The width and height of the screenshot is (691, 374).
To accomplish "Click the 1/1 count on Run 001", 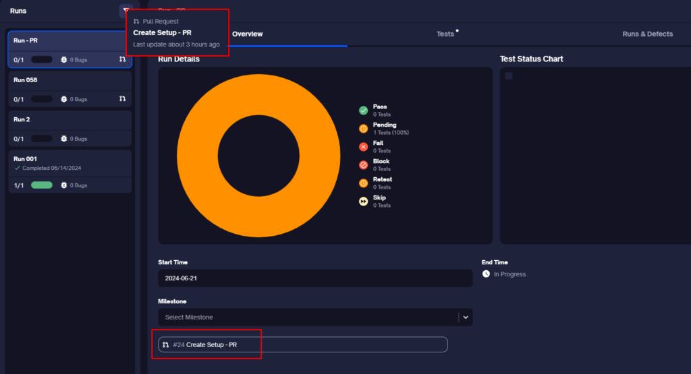I will pos(18,186).
